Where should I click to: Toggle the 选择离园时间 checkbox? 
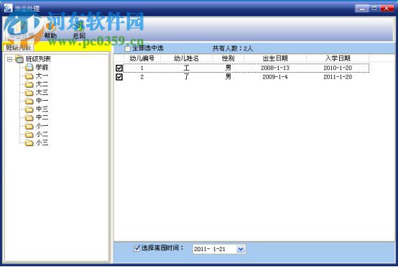[137, 248]
